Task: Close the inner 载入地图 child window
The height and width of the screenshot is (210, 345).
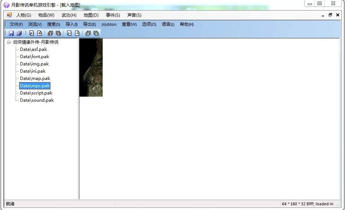Action: pyautogui.click(x=338, y=15)
